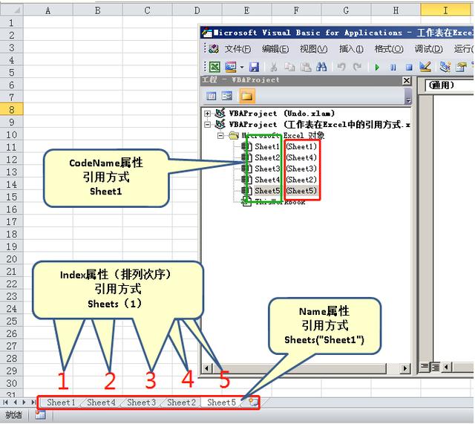Screen dimensions: 475x424
Task: Click the VBA menu bar control icon
Action: (x=214, y=49)
